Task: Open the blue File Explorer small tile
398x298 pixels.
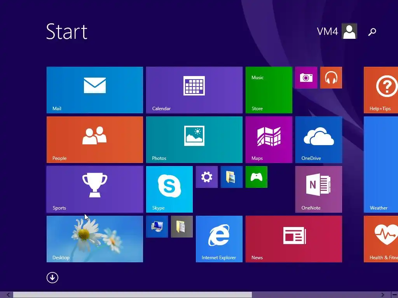Action: [232, 177]
